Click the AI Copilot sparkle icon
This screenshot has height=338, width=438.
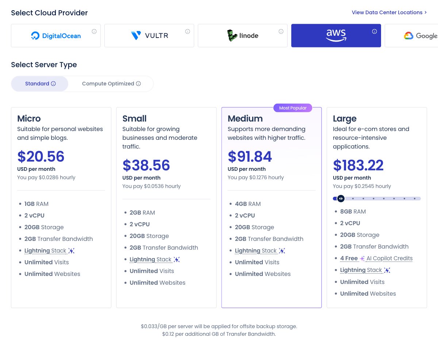(362, 258)
